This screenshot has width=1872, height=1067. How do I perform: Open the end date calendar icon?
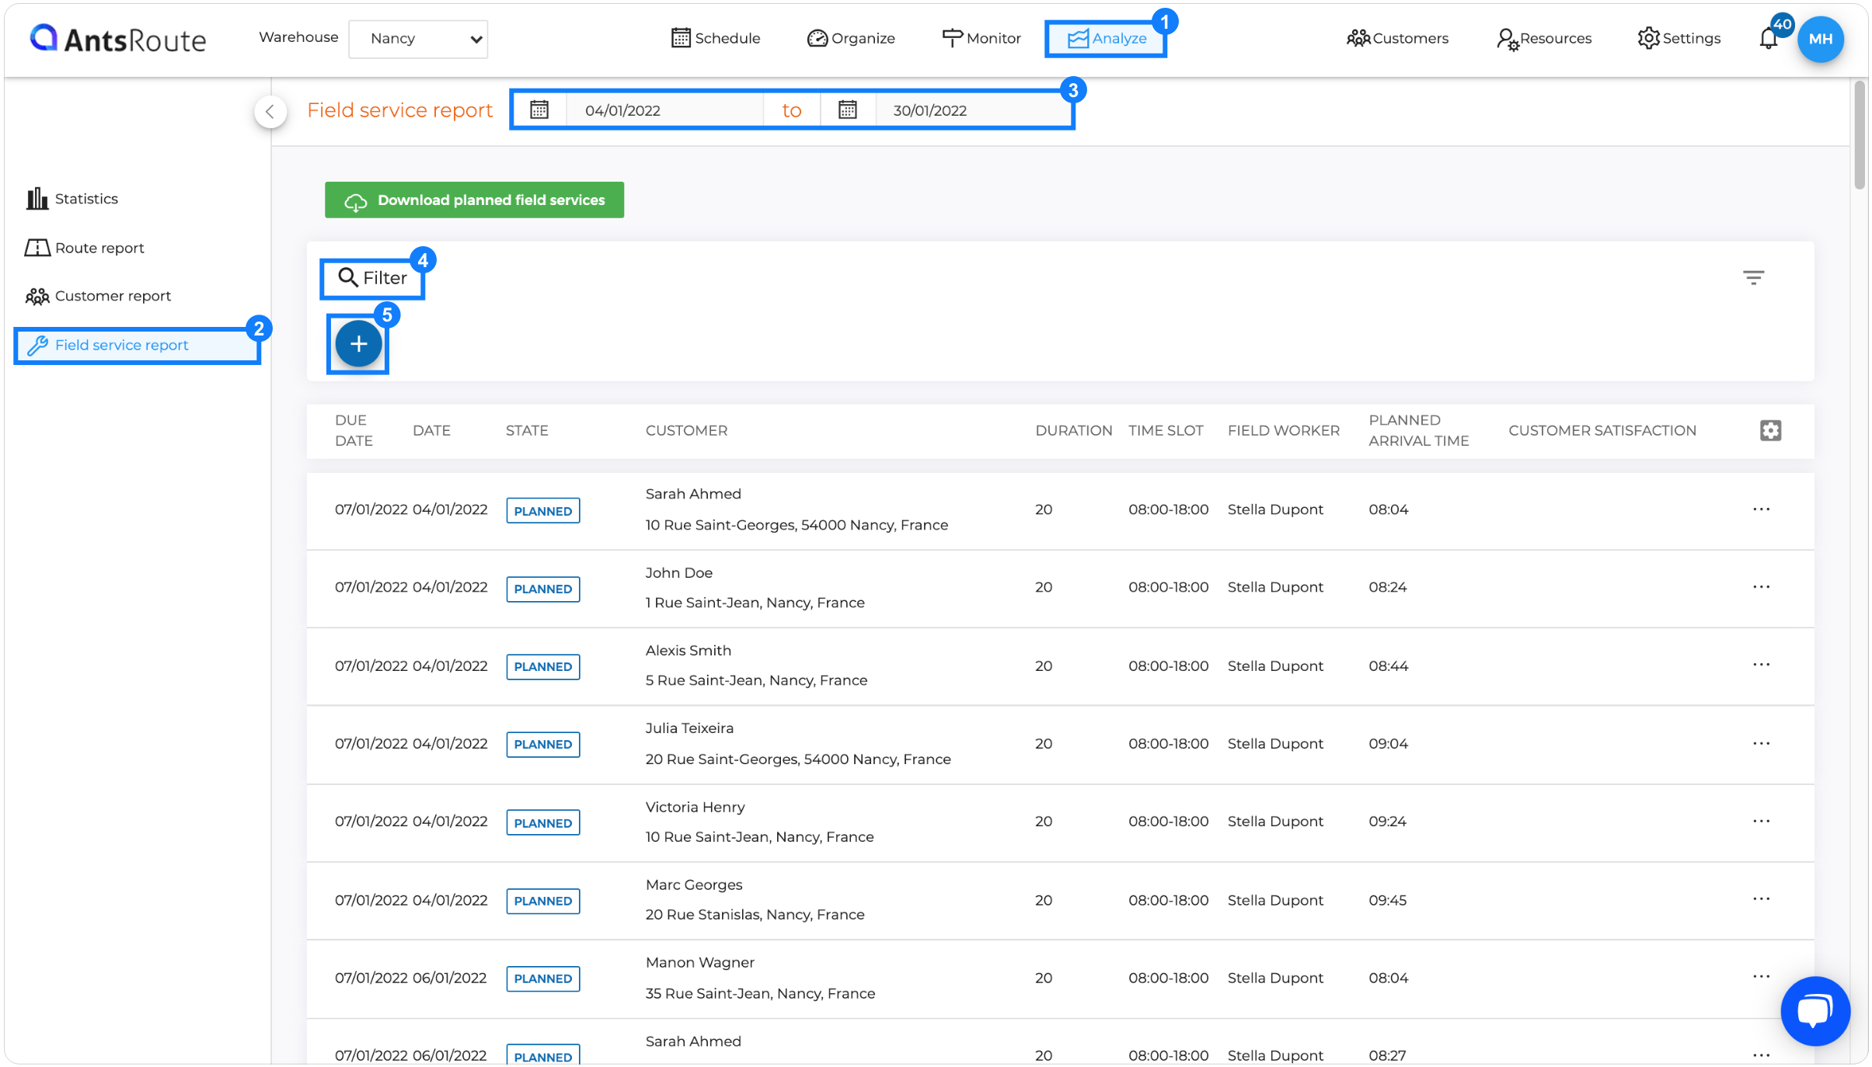(x=848, y=109)
